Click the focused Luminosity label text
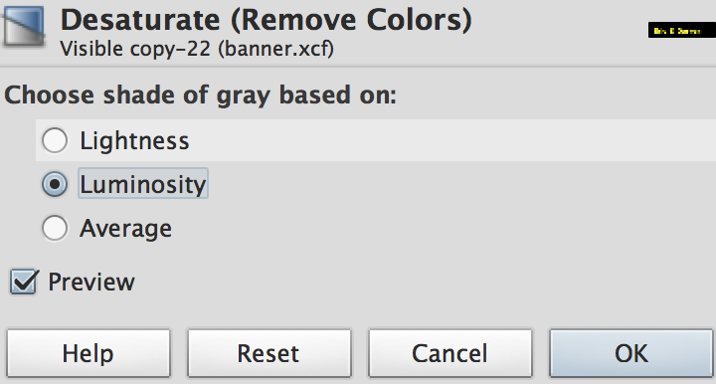This screenshot has height=384, width=716. [143, 184]
